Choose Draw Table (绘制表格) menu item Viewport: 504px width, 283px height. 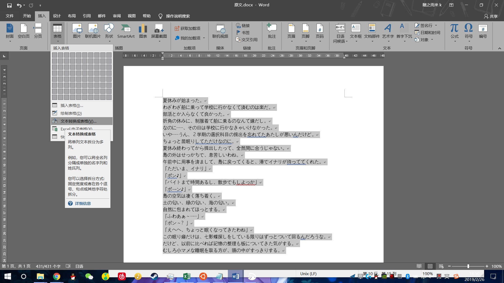coord(82,113)
